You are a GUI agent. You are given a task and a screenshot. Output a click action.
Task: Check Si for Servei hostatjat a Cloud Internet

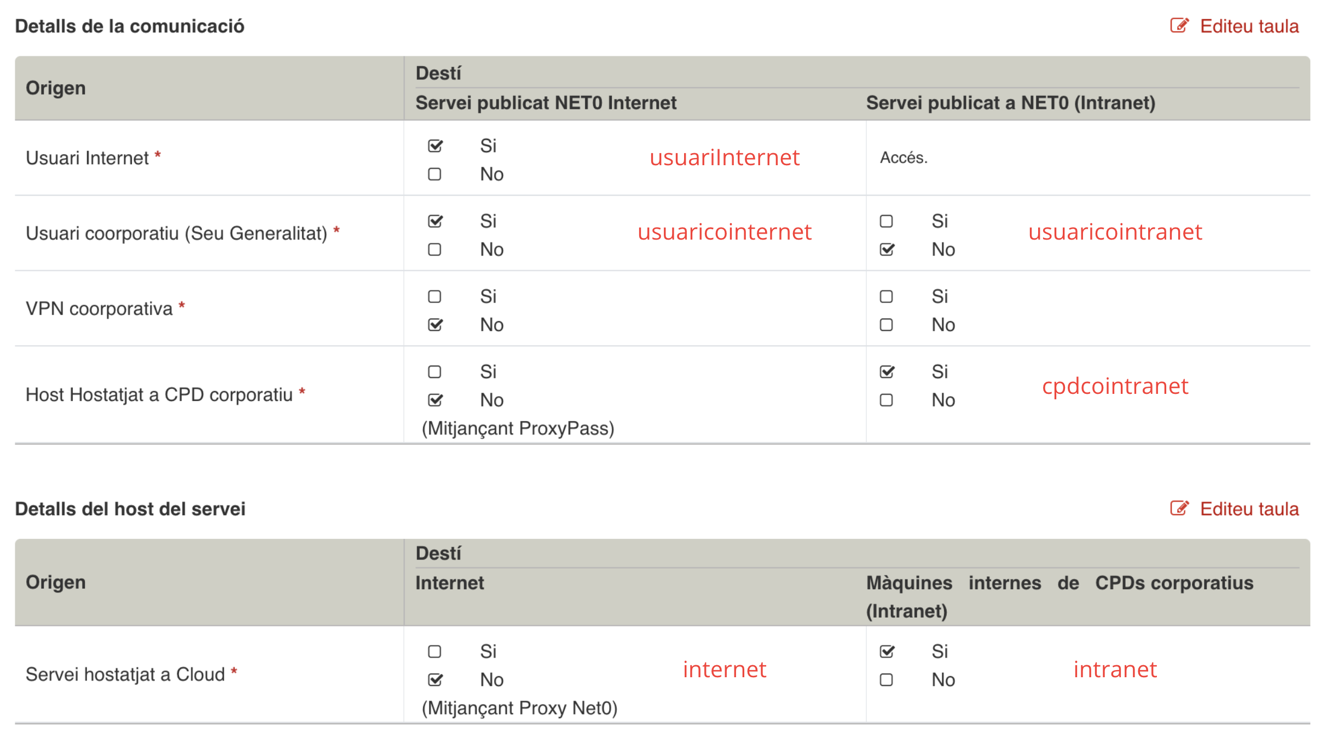coord(435,652)
